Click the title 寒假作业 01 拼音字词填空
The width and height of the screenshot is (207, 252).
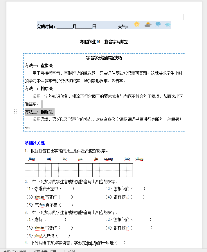[x=104, y=42]
